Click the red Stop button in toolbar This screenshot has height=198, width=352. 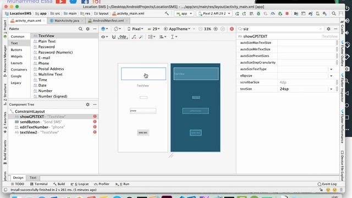287,13
